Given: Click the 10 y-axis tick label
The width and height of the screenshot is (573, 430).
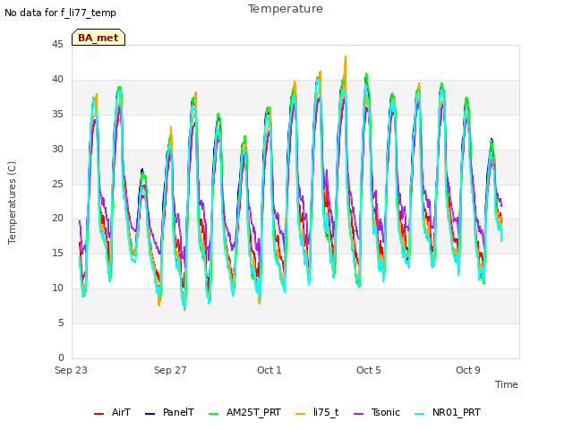Looking at the screenshot, I should (x=57, y=288).
